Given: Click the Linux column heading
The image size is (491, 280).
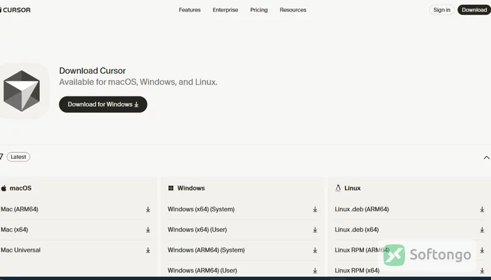Looking at the screenshot, I should (352, 188).
